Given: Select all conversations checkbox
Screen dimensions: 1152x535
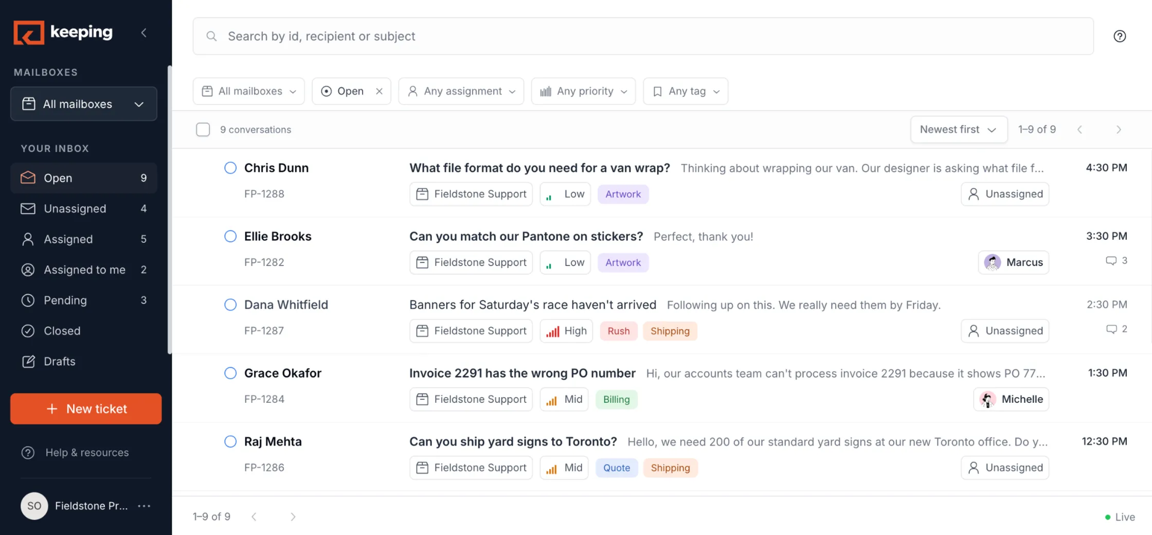Looking at the screenshot, I should point(203,130).
